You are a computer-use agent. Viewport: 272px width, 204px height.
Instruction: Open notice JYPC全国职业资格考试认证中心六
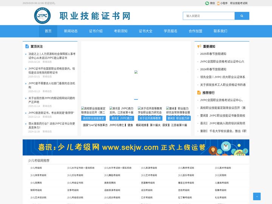[x=222, y=62]
